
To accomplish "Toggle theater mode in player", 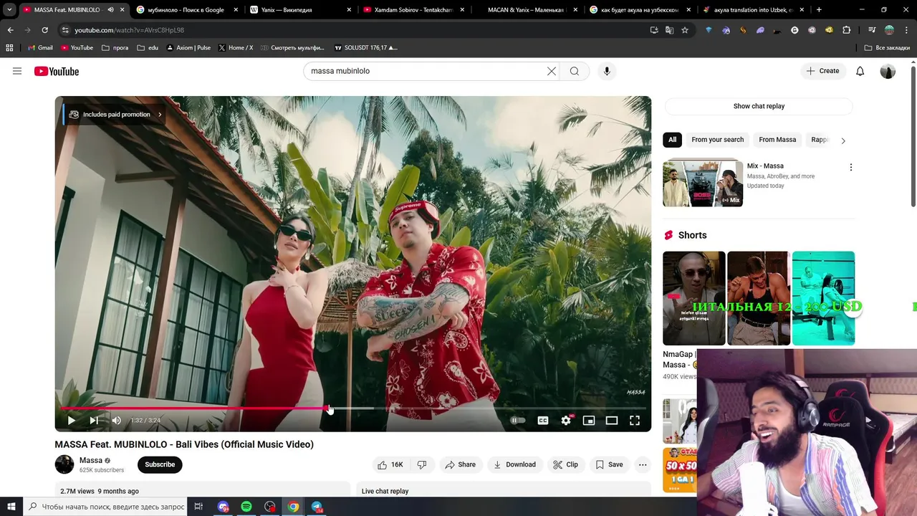I will pos(612,421).
